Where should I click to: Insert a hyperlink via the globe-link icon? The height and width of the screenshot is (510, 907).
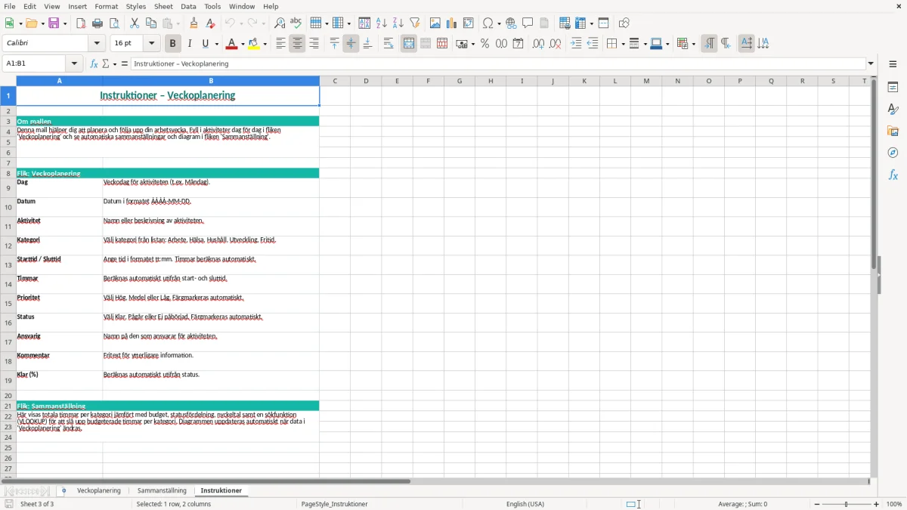tap(511, 23)
